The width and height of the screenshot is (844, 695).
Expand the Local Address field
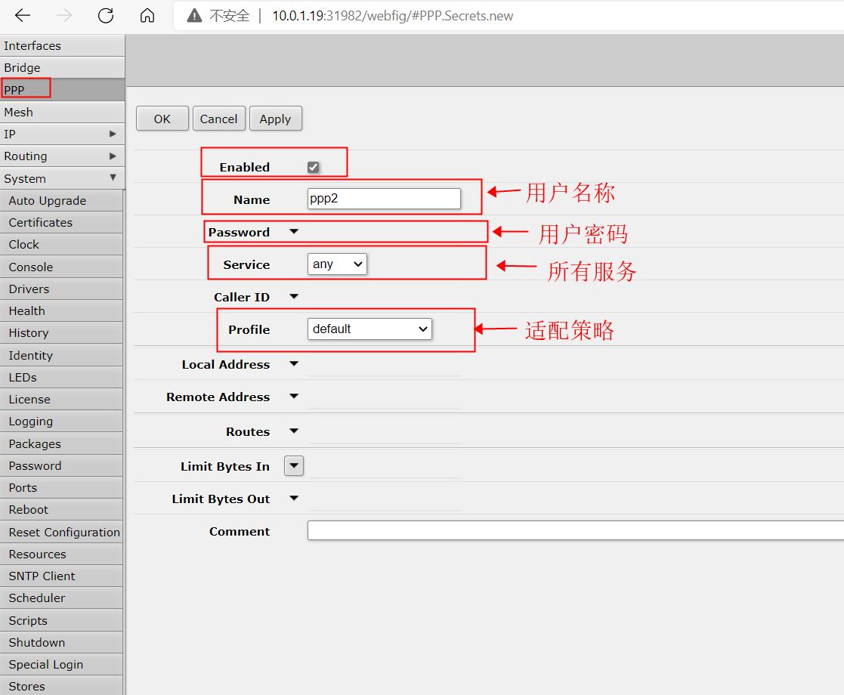pos(294,364)
